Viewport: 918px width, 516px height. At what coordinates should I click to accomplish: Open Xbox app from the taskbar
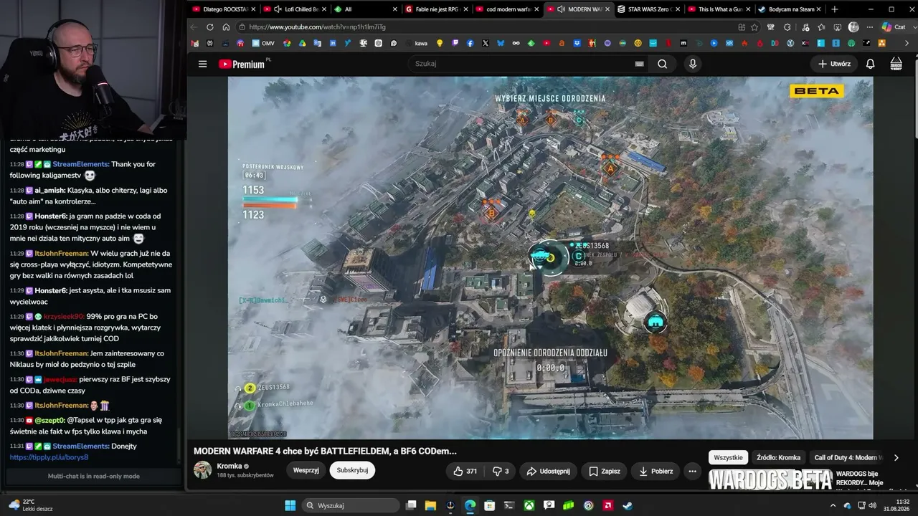click(x=529, y=505)
